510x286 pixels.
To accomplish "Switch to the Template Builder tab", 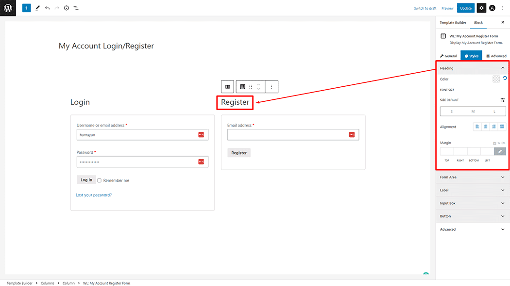I will (x=452, y=22).
